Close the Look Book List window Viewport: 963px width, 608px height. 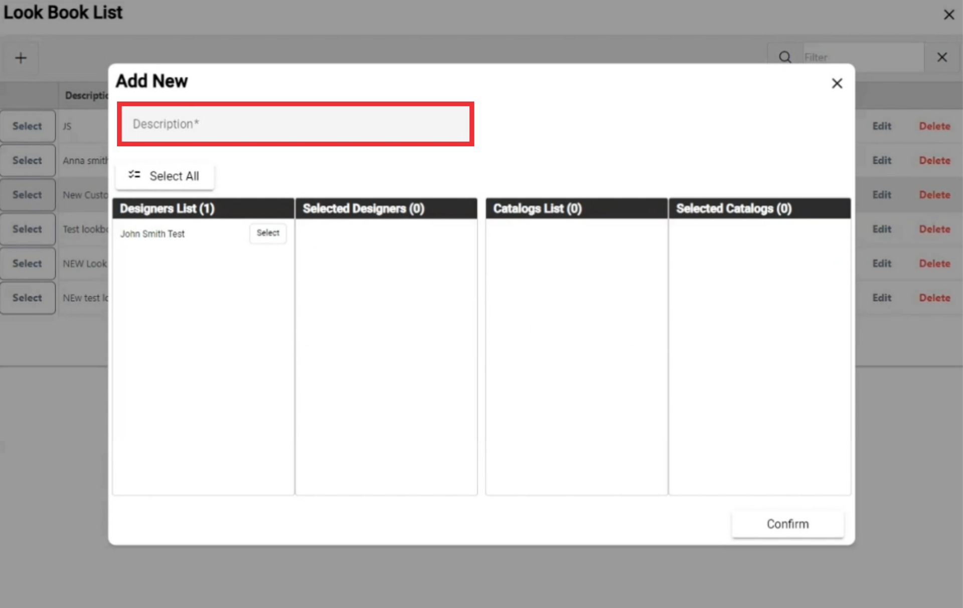(948, 15)
